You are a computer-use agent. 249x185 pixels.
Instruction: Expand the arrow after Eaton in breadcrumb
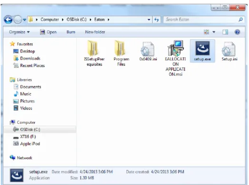click(x=109, y=19)
